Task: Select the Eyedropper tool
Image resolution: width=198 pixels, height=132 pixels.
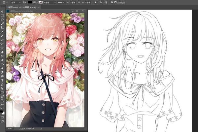Action: tap(2, 32)
